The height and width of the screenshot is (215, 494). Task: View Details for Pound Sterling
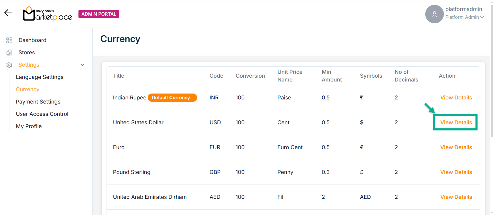(456, 172)
